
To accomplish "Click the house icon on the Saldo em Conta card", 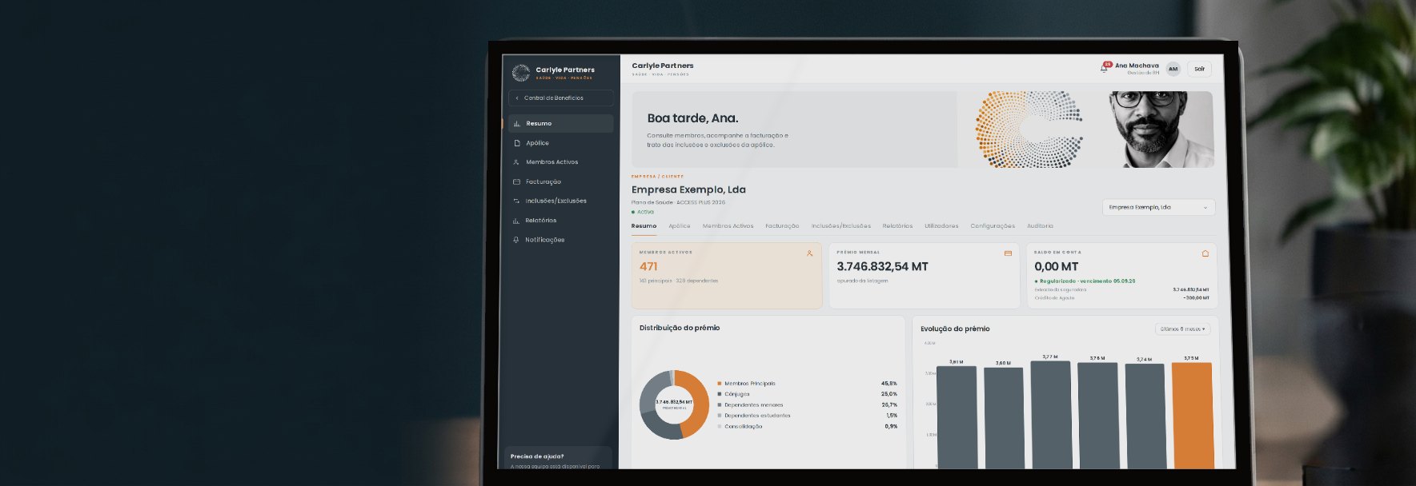I will [x=1205, y=253].
